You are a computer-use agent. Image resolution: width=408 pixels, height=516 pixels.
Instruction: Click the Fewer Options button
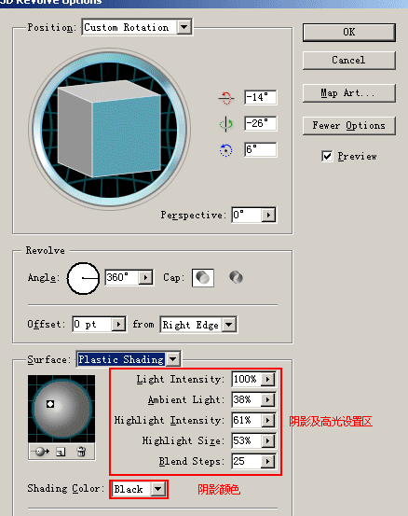pyautogui.click(x=349, y=126)
